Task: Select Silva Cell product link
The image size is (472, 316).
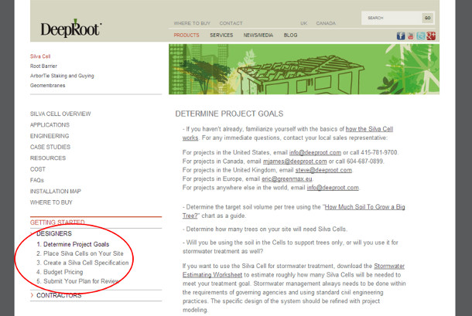Action: [40, 56]
